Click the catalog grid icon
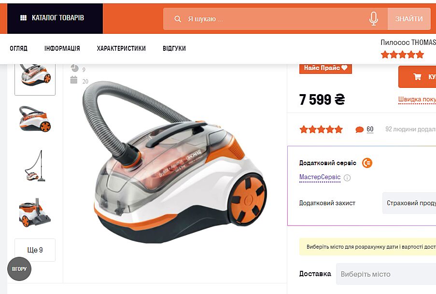Viewport: 436px width, 294px height. tap(23, 18)
